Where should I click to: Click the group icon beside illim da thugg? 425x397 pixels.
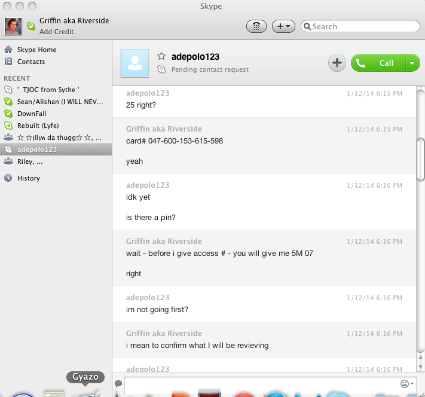pos(8,137)
